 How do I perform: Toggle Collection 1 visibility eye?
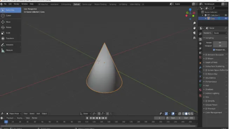(x=226, y=15)
